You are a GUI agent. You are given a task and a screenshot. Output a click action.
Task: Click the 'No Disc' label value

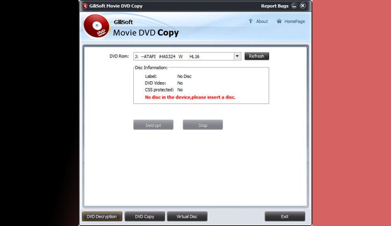tap(184, 77)
